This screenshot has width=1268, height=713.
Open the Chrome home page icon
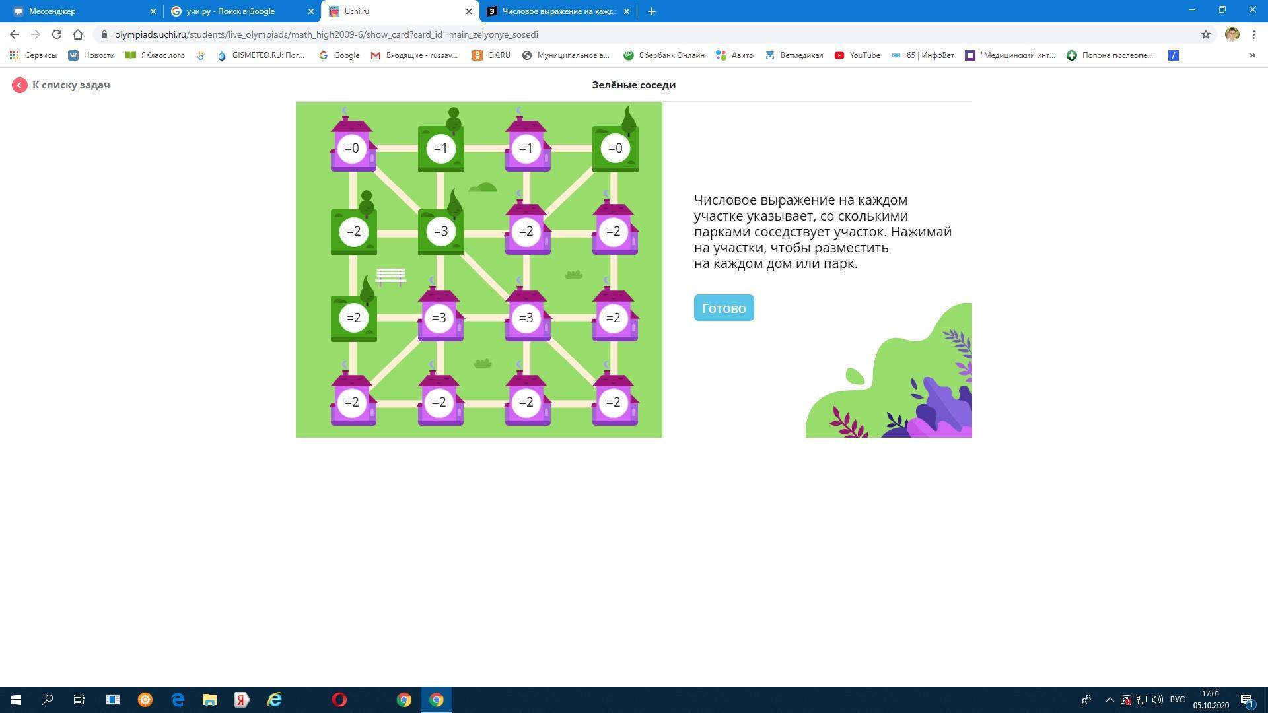[78, 34]
